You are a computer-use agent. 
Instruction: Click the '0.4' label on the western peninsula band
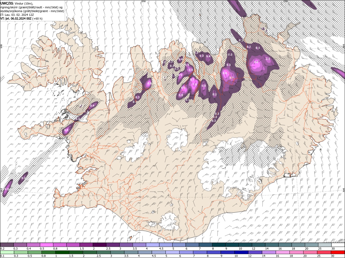(x=92, y=106)
